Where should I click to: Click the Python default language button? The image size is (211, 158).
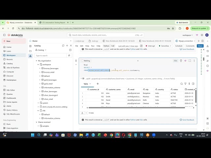pos(106,46)
